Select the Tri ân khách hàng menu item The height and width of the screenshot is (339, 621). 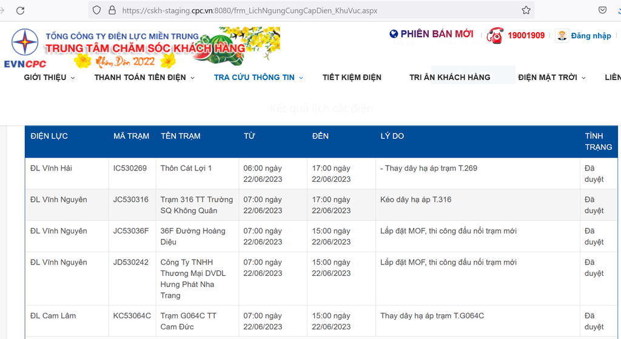(x=449, y=78)
